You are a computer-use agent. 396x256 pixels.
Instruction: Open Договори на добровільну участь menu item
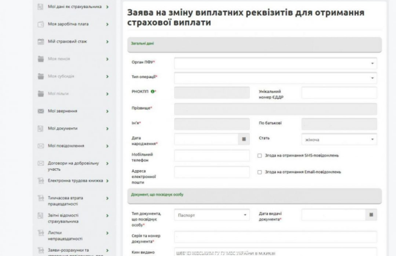tap(74, 166)
